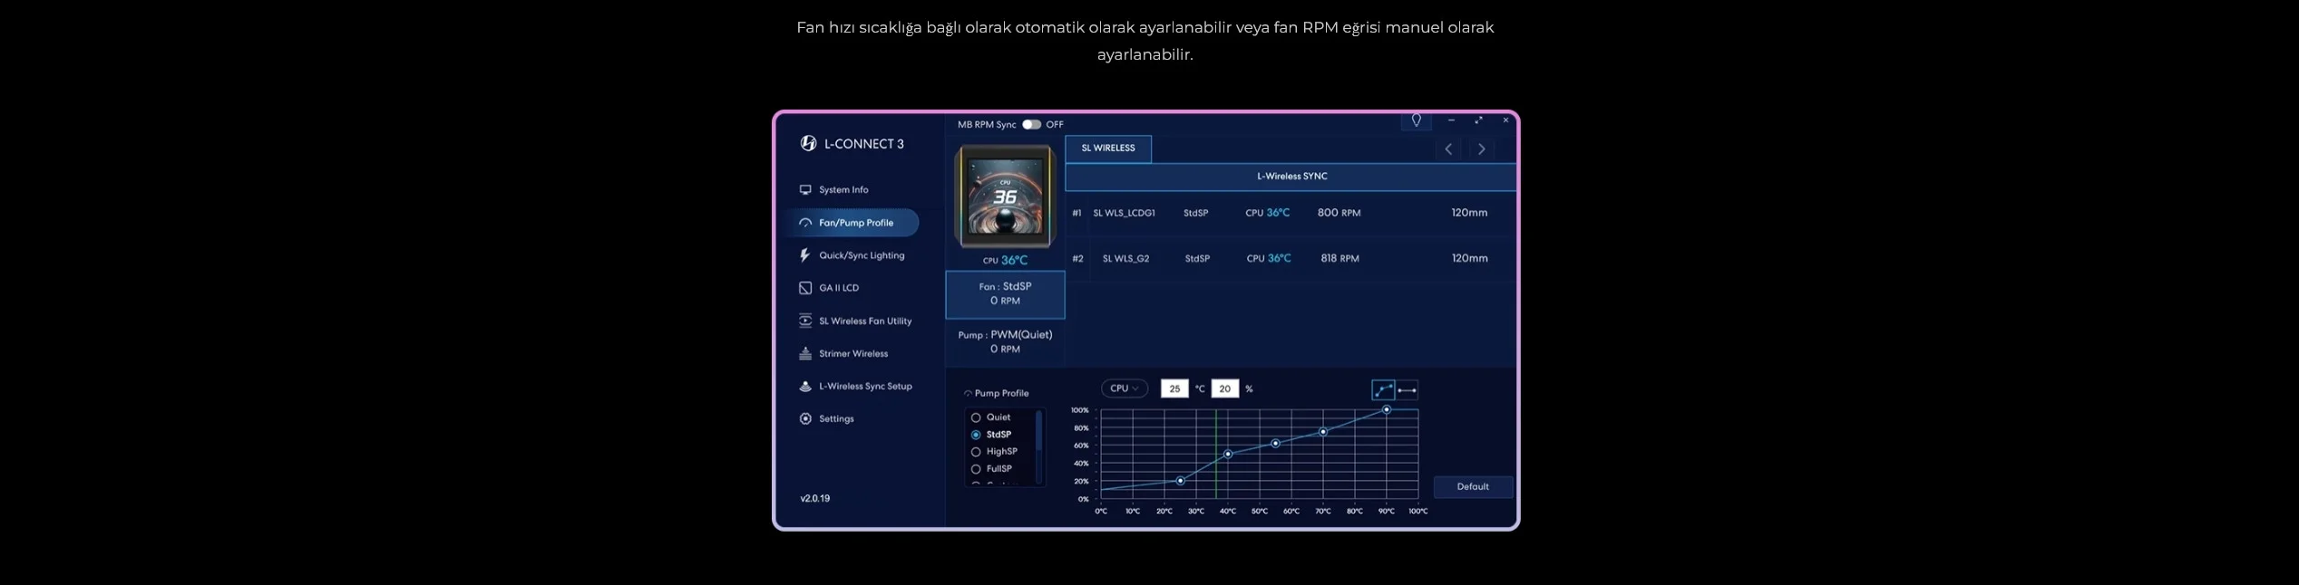This screenshot has height=585, width=2299.
Task: Open the System Info page
Action: (x=843, y=190)
